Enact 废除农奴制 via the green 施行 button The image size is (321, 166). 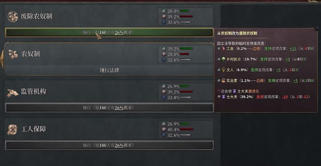pos(109,33)
